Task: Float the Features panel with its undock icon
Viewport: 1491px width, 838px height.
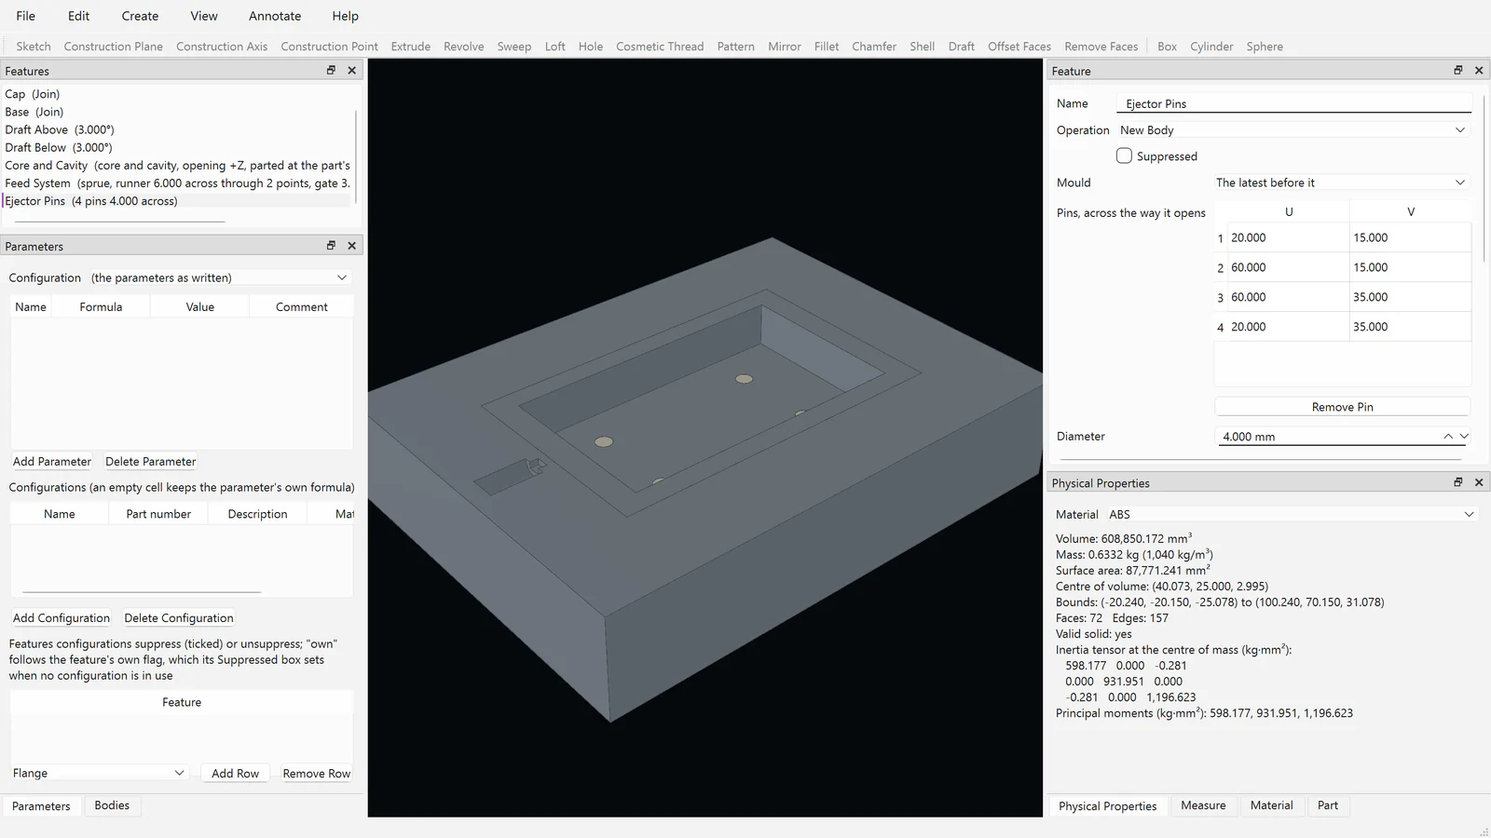Action: pyautogui.click(x=331, y=70)
